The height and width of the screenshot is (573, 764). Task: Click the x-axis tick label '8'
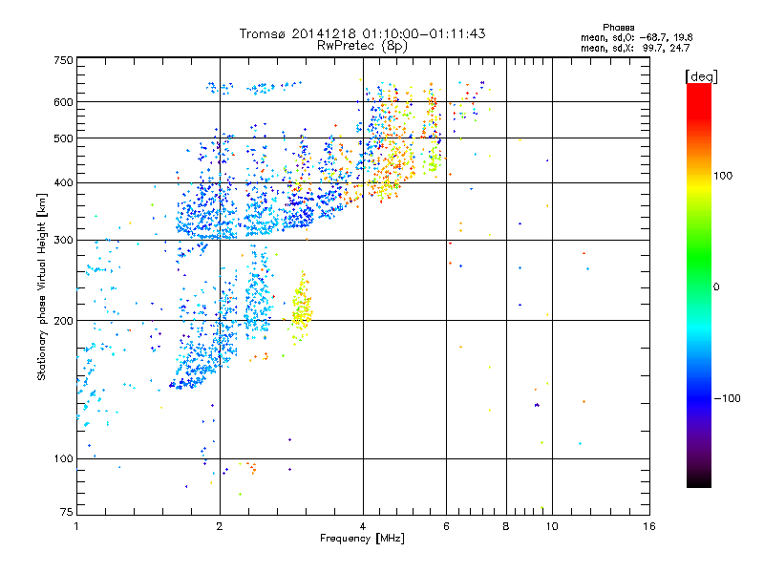point(506,526)
